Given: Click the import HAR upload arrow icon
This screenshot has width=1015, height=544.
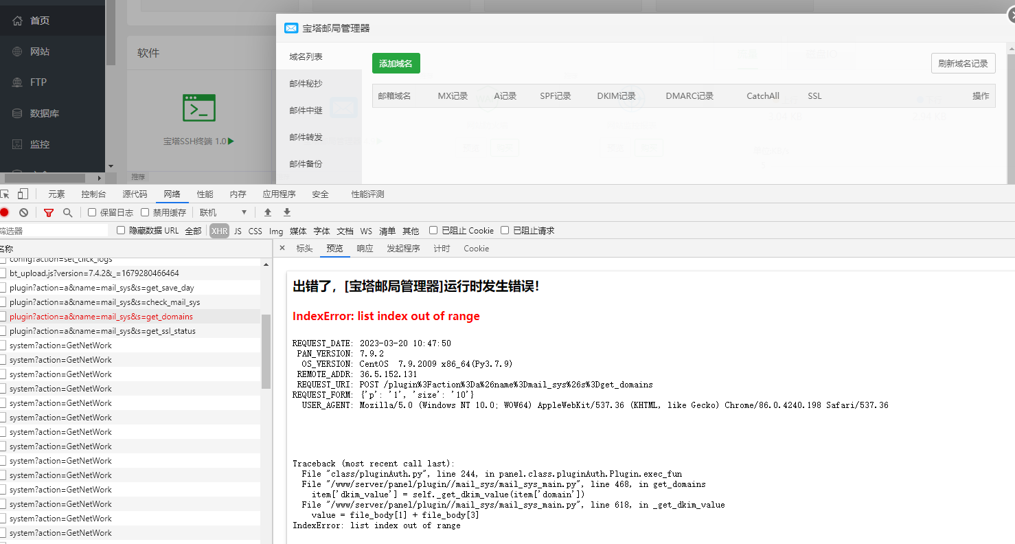Looking at the screenshot, I should (268, 213).
